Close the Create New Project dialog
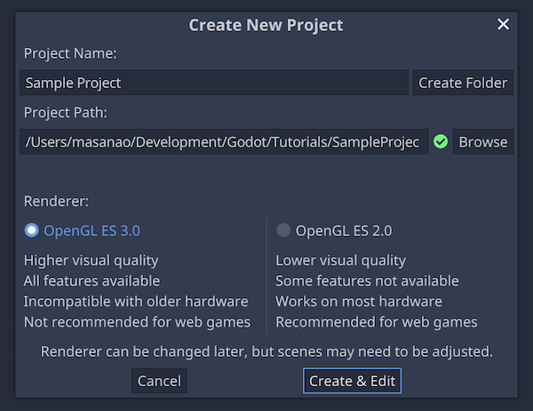Screen dimensions: 533x411 point(503,25)
